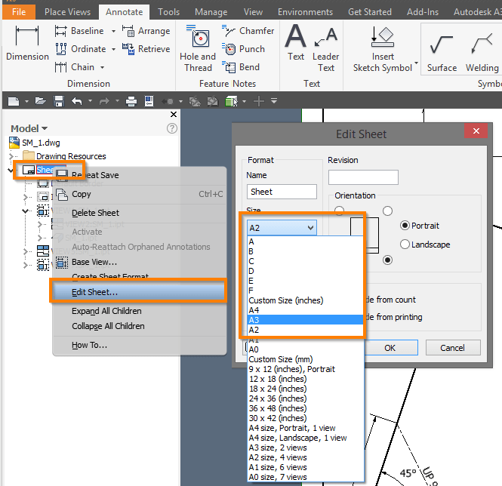502x486 pixels.
Task: Switch to the Tools tab
Action: pyautogui.click(x=169, y=12)
